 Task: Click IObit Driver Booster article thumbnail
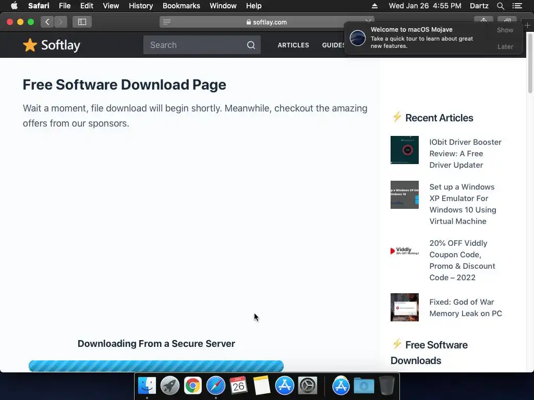(405, 150)
